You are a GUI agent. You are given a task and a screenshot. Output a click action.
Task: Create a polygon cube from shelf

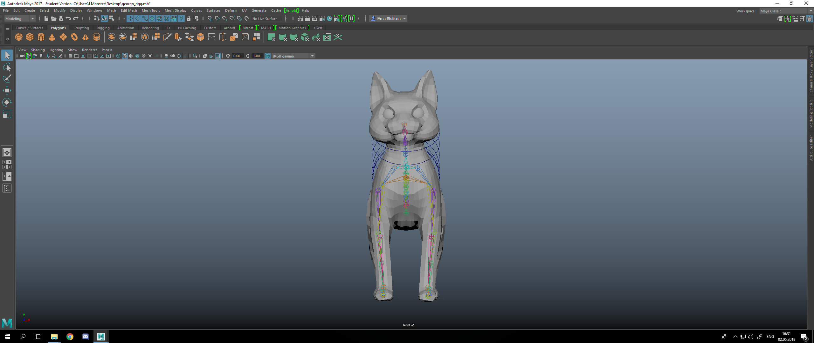[x=30, y=37]
